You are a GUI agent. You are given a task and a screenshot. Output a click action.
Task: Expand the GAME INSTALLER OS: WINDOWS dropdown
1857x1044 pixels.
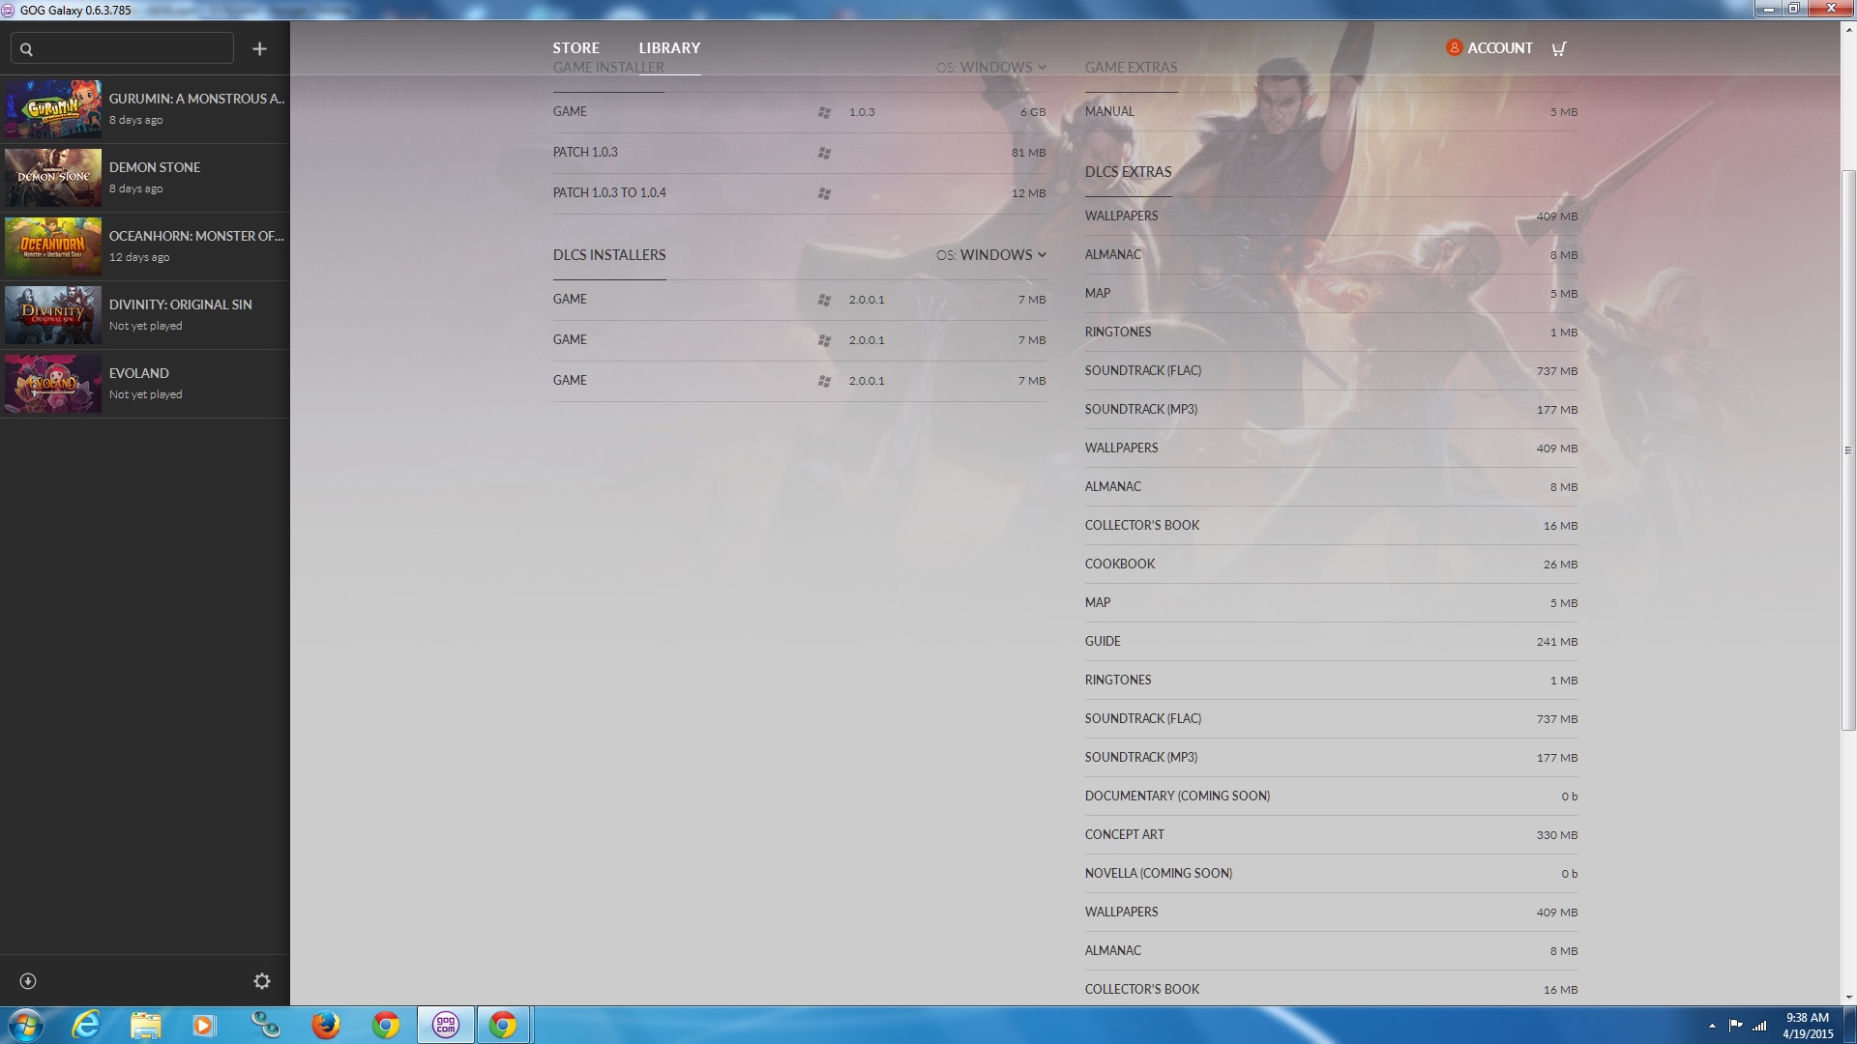991,68
